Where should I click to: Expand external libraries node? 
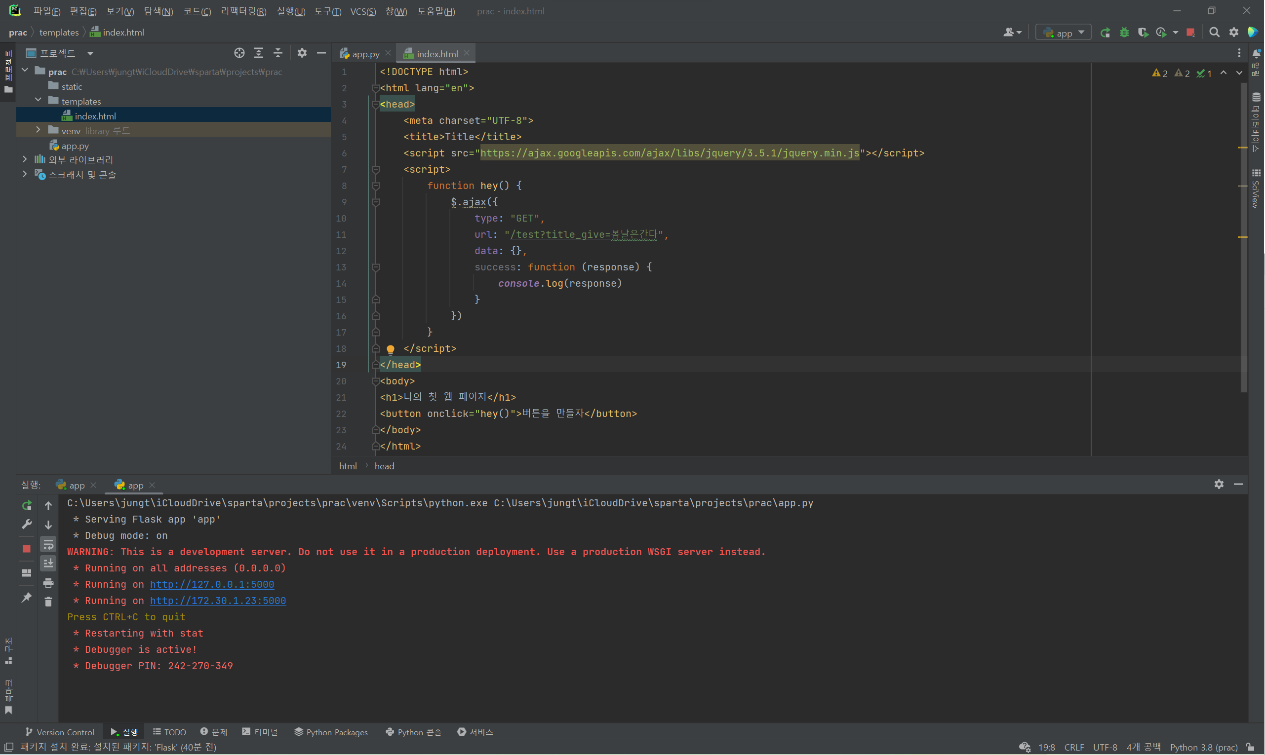(25, 159)
